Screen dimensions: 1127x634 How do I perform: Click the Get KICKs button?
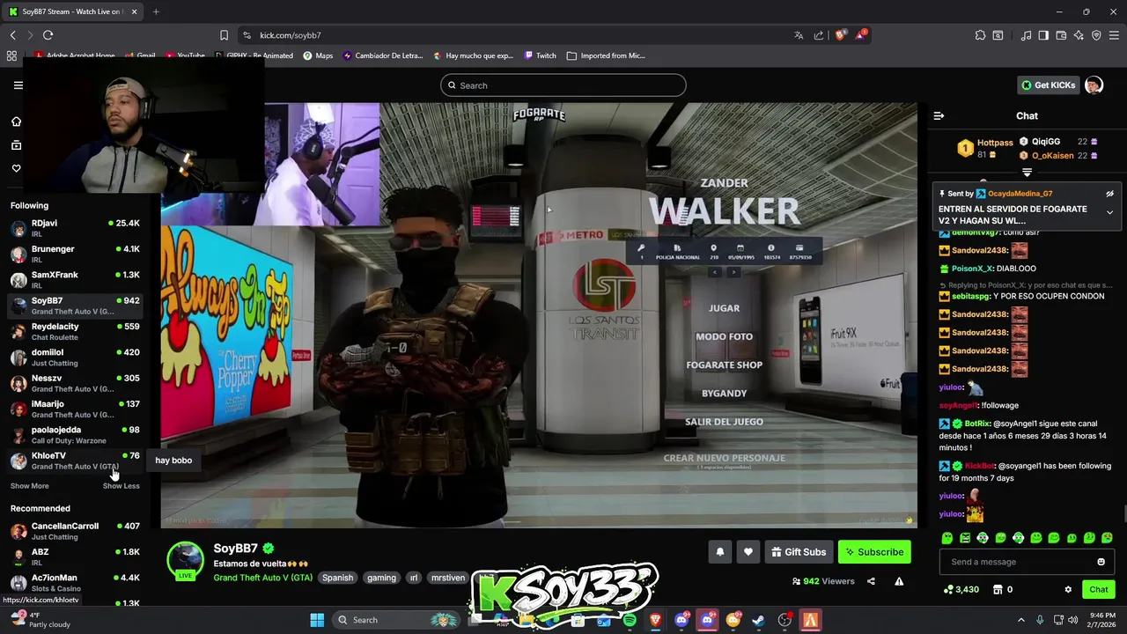(1048, 85)
